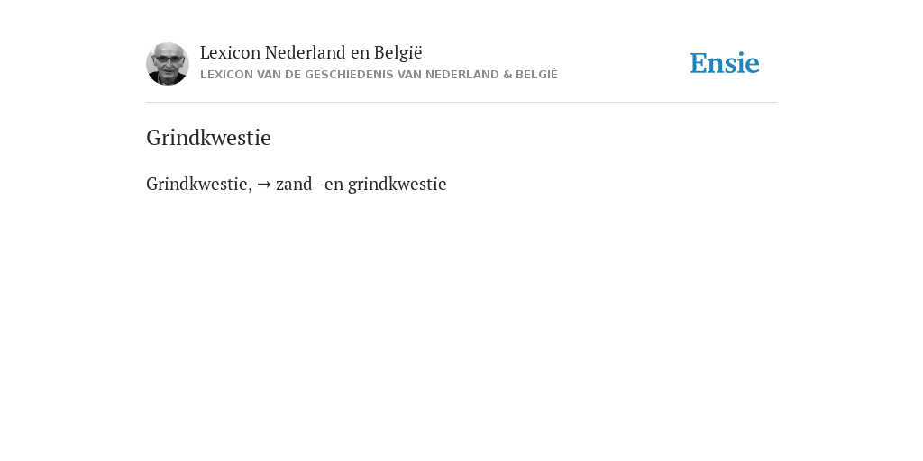Click the word Lexicon in the title

(230, 52)
